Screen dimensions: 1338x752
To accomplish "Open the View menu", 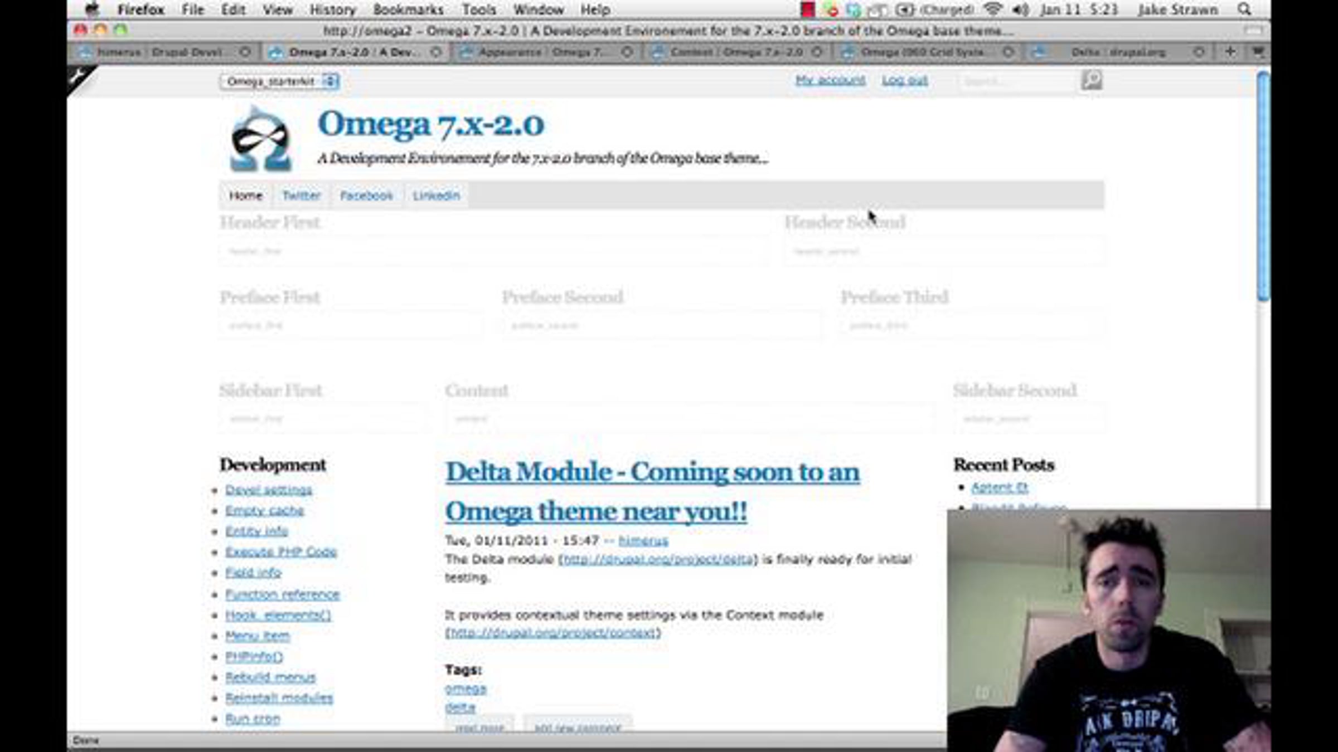I will [277, 9].
